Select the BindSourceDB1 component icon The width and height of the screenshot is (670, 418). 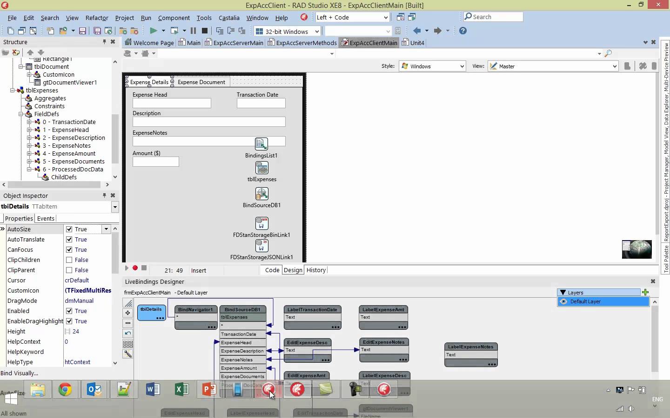[x=261, y=194]
